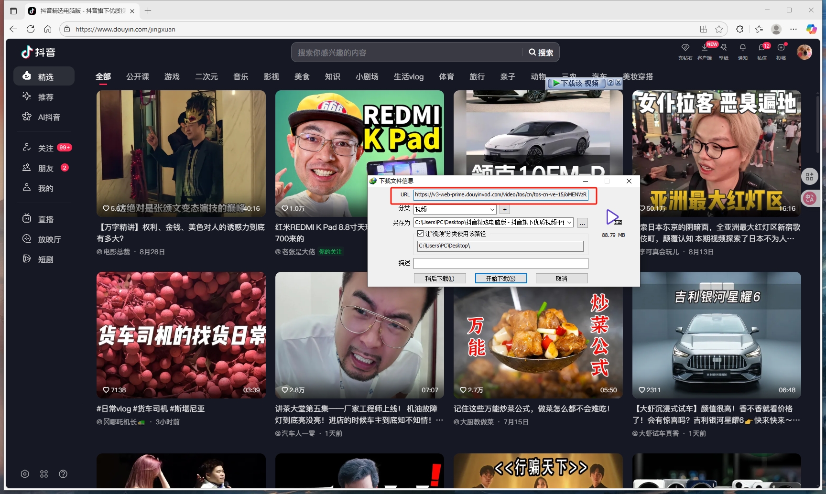Screen dimensions: 826x494
Task: Select the 亲子 category tab
Action: pos(508,76)
